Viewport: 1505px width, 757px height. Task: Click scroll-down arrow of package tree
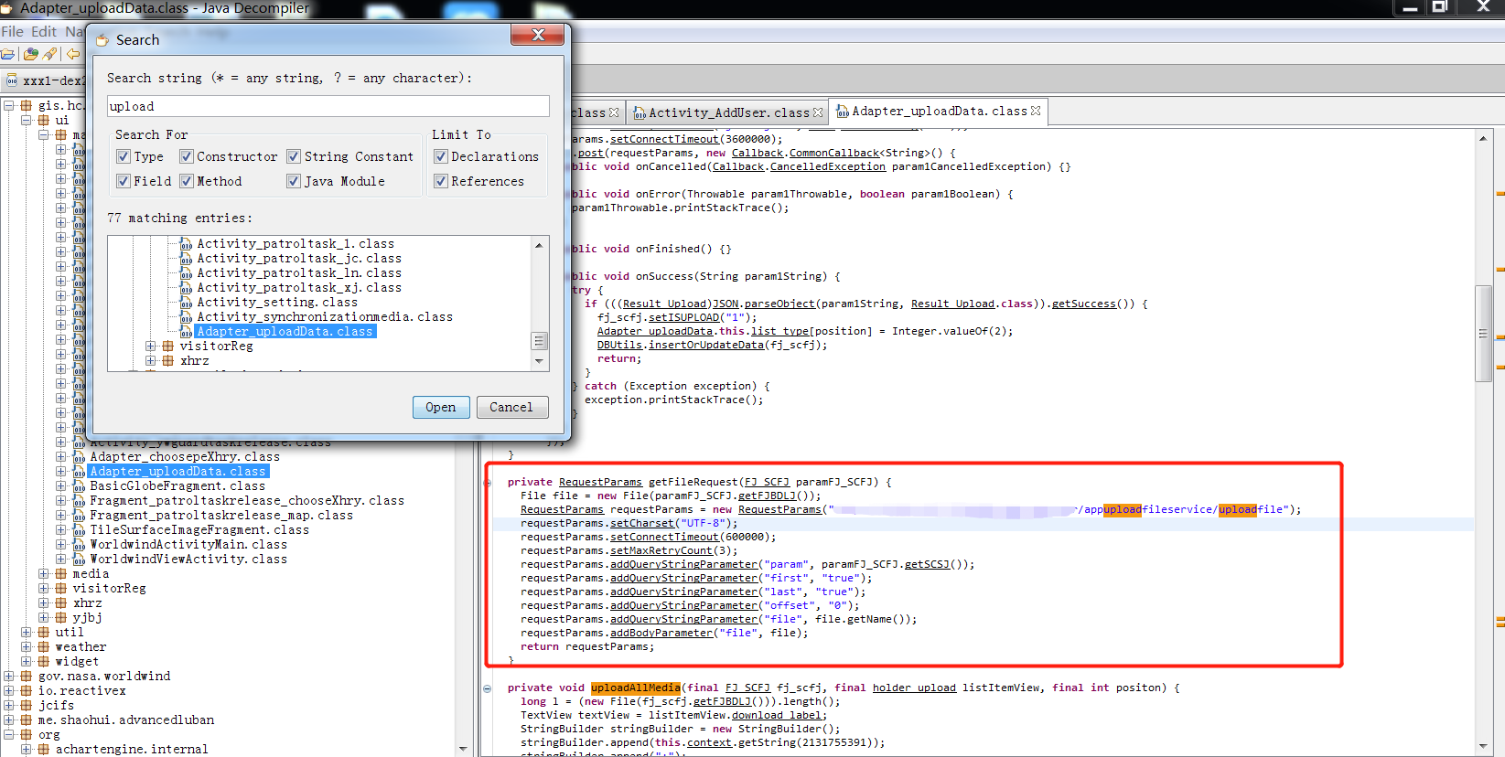coord(463,749)
